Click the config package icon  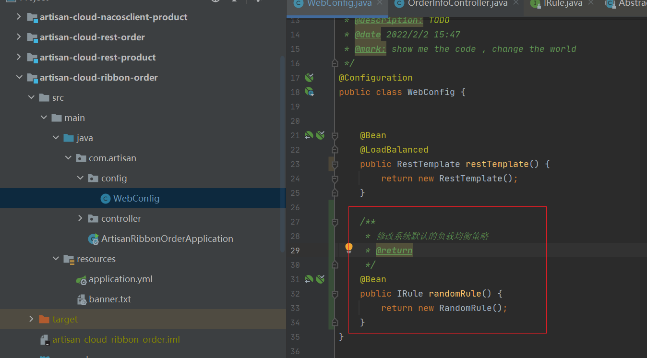pyautogui.click(x=93, y=178)
